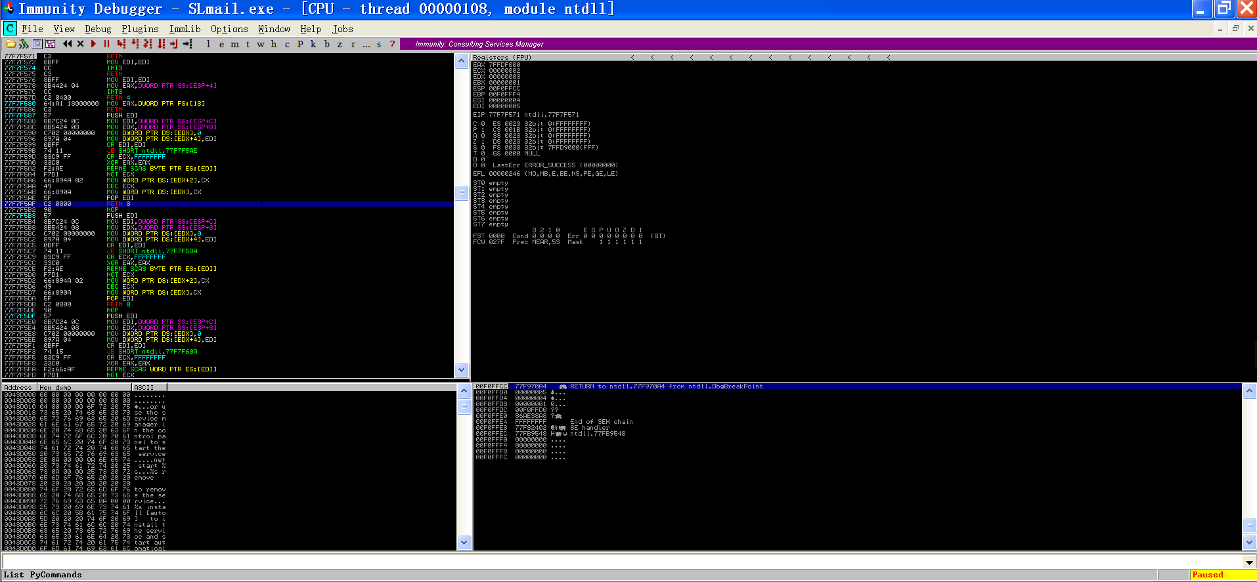1257x582 pixels.
Task: Pause execution with the red pause icon
Action: pos(106,44)
